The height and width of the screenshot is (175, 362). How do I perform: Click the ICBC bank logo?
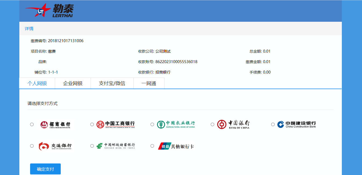(116, 125)
